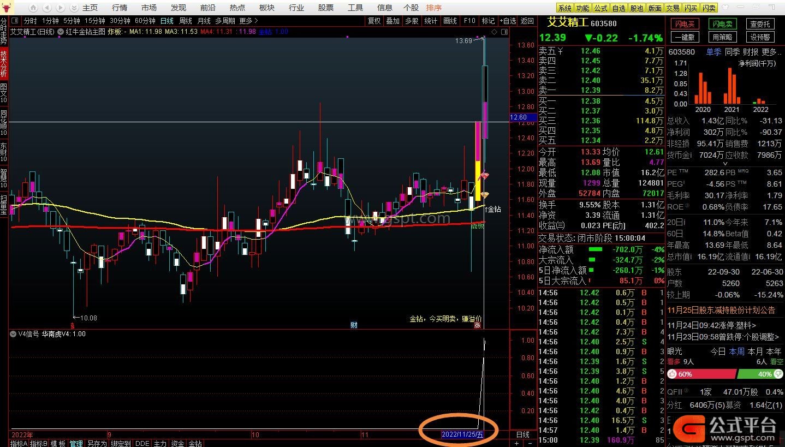Select 技术分析 in left sidebar
The width and height of the screenshot is (785, 447).
point(4,64)
